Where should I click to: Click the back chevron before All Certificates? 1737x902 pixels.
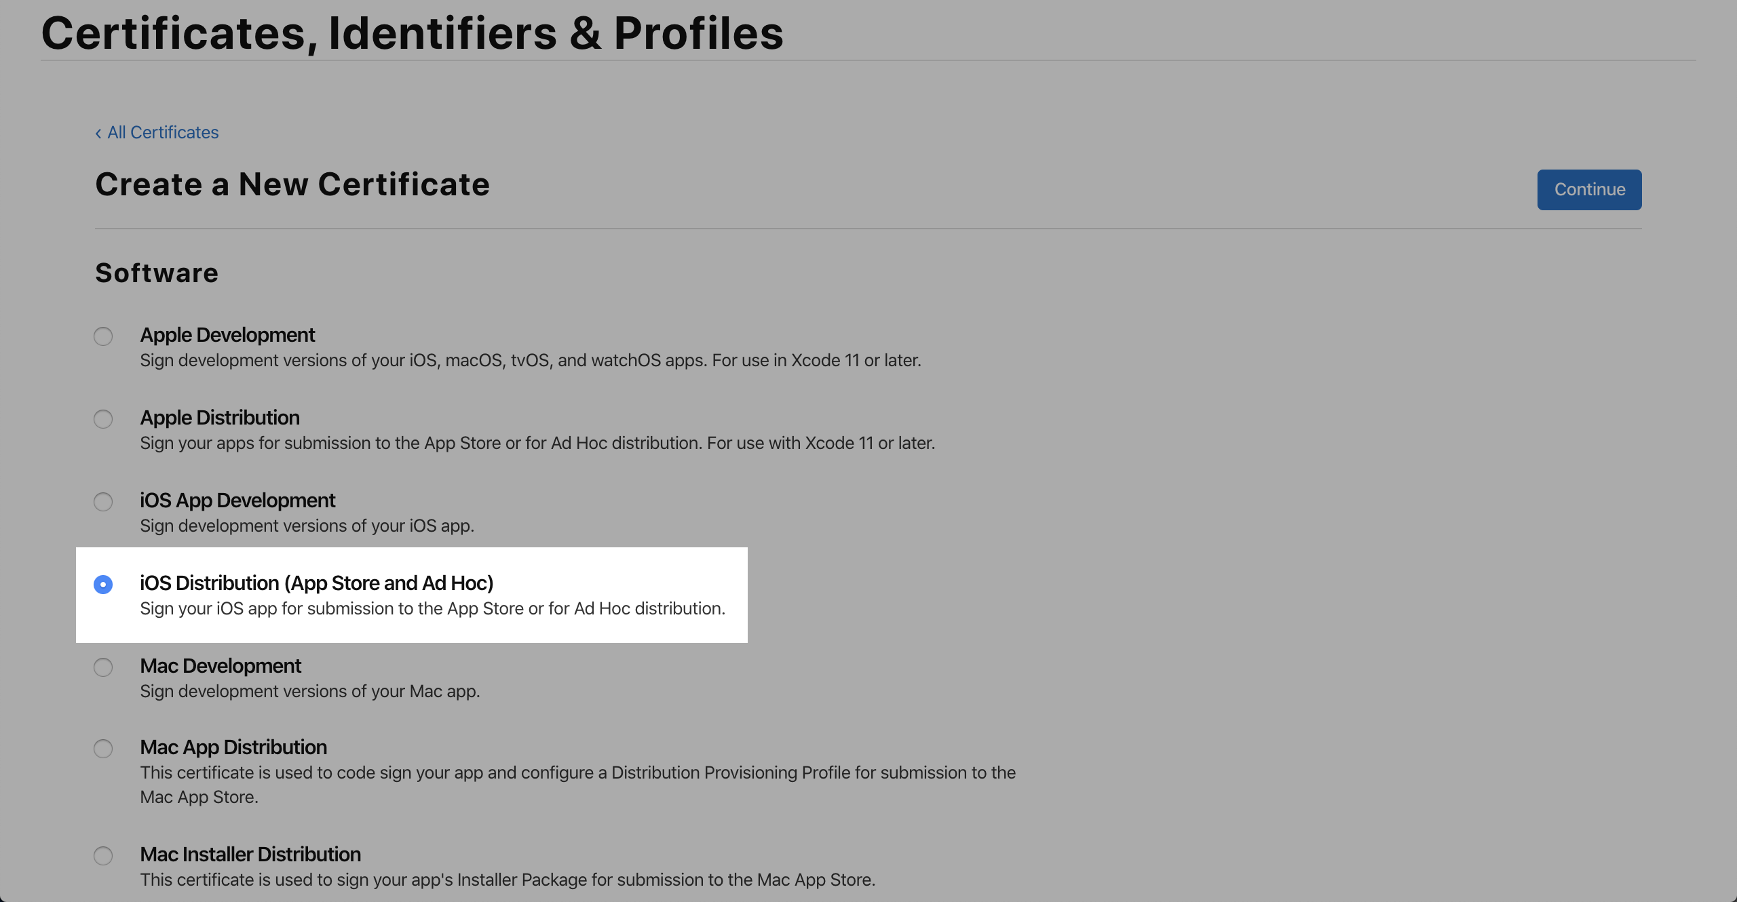[x=98, y=134]
